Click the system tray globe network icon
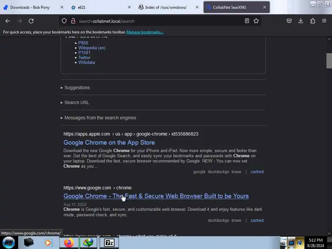 [x=300, y=243]
